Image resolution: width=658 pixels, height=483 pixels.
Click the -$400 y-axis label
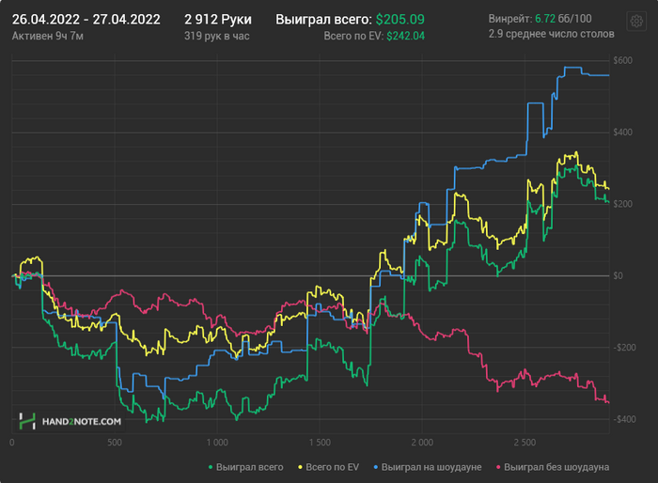624,419
